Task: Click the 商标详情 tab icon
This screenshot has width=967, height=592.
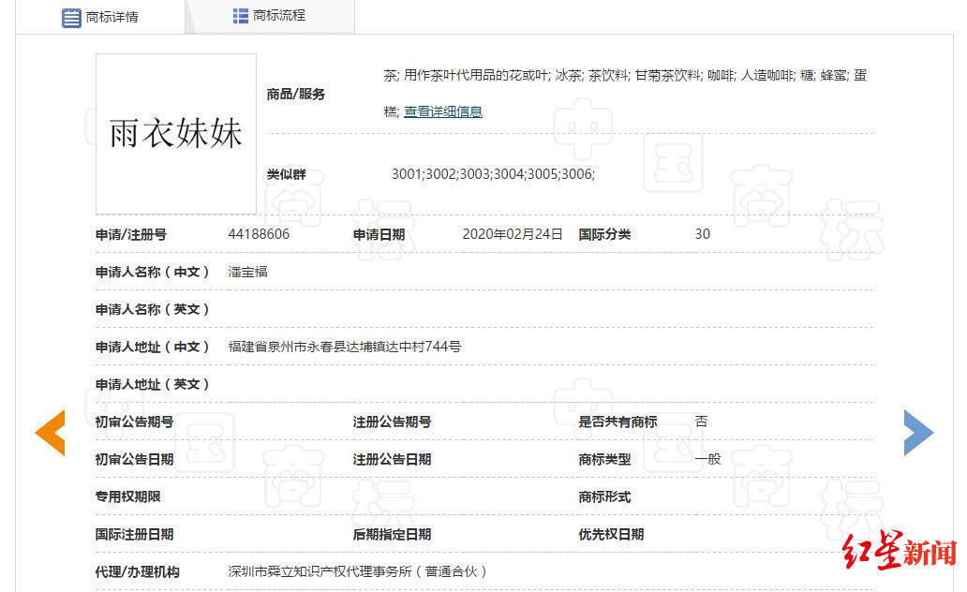Action: pos(71,16)
